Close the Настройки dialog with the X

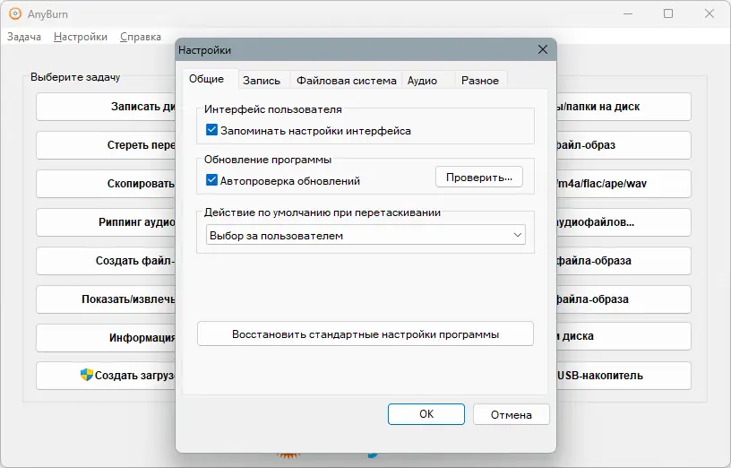click(543, 49)
